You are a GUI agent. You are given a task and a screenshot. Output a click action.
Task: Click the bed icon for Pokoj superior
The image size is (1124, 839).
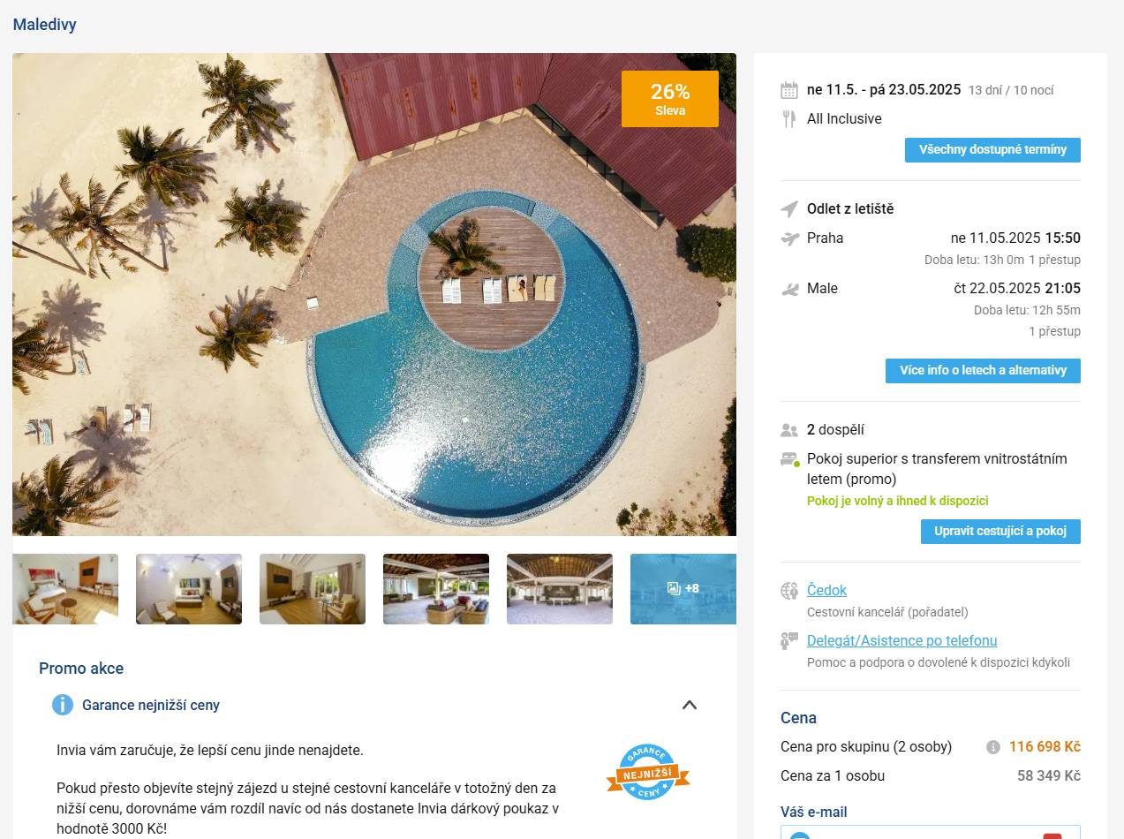[790, 460]
